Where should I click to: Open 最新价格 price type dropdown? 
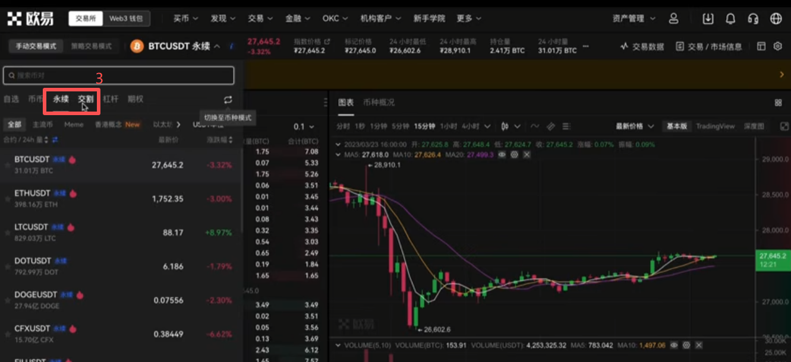click(635, 126)
